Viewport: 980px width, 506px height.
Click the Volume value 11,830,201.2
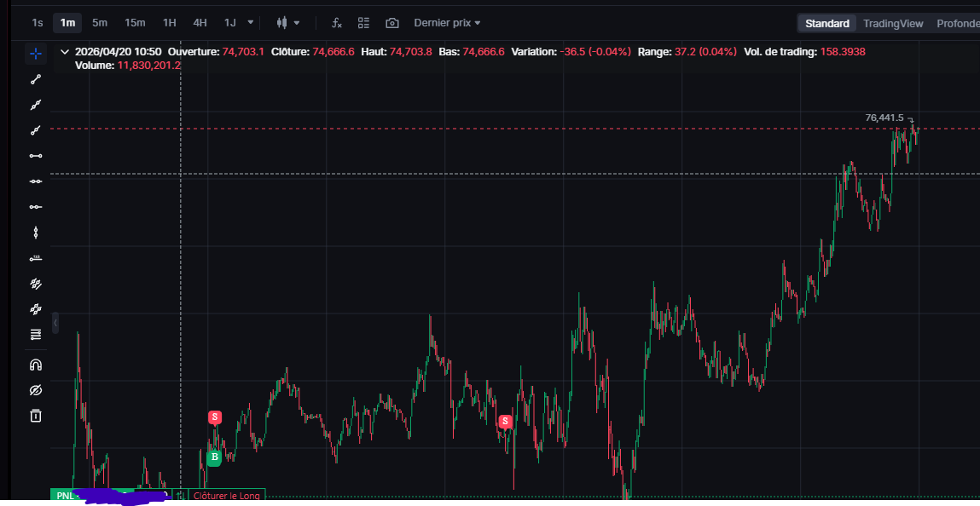point(149,65)
